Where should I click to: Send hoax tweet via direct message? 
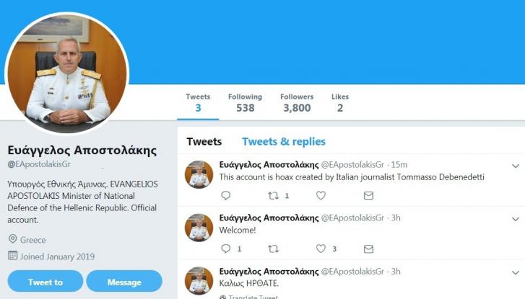tap(368, 195)
